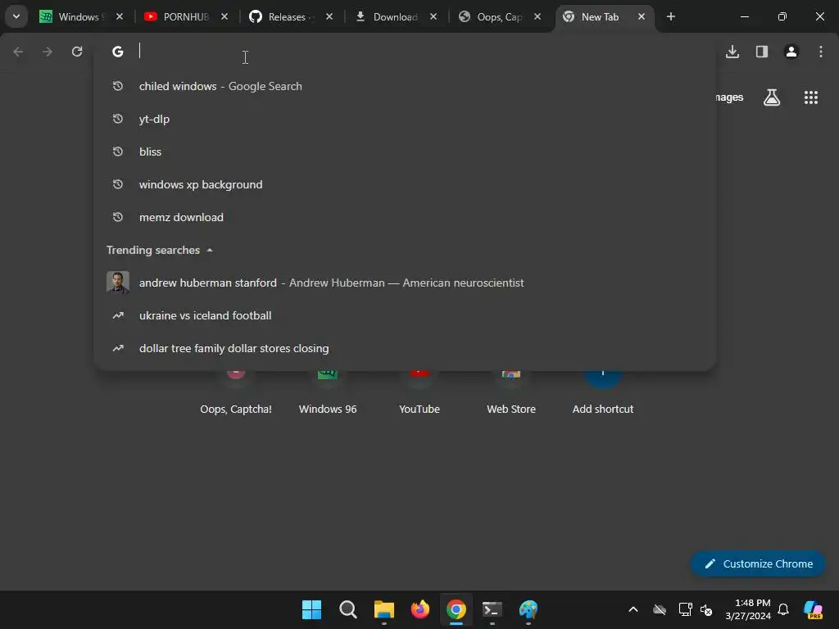This screenshot has height=629, width=839.
Task: Select 'dollar tree family dollar stores closing'
Action: pyautogui.click(x=405, y=348)
